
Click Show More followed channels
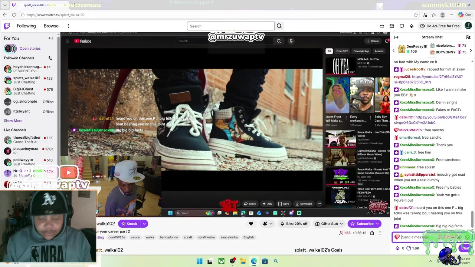pyautogui.click(x=13, y=121)
